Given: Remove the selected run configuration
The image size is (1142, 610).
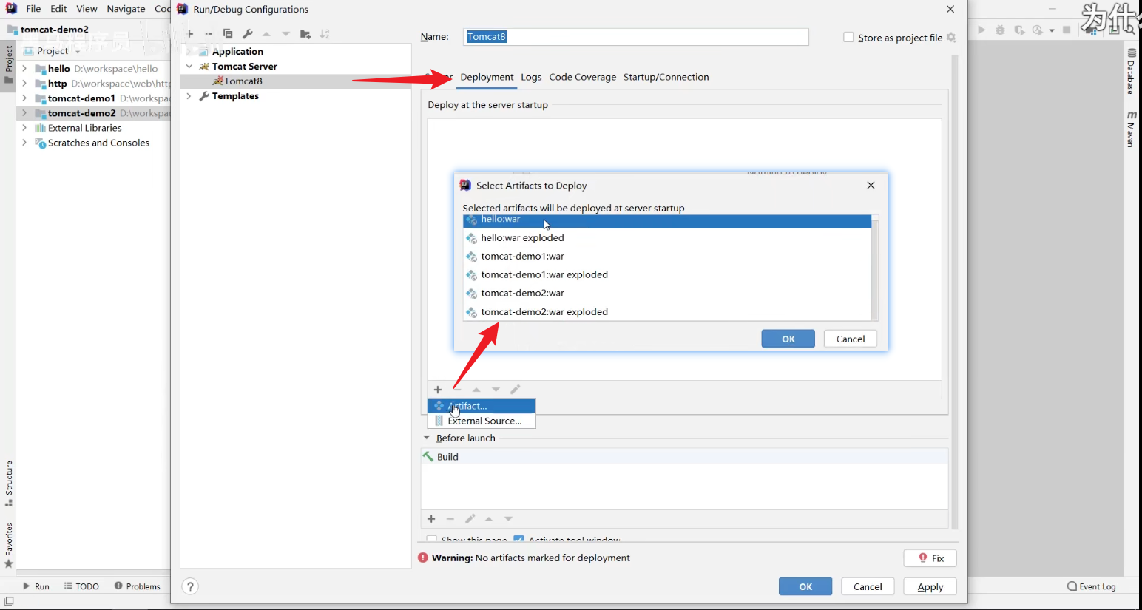Looking at the screenshot, I should click(x=209, y=34).
